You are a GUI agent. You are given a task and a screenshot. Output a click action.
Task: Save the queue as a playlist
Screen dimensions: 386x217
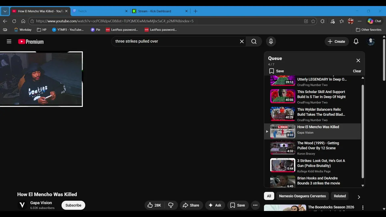(277, 71)
